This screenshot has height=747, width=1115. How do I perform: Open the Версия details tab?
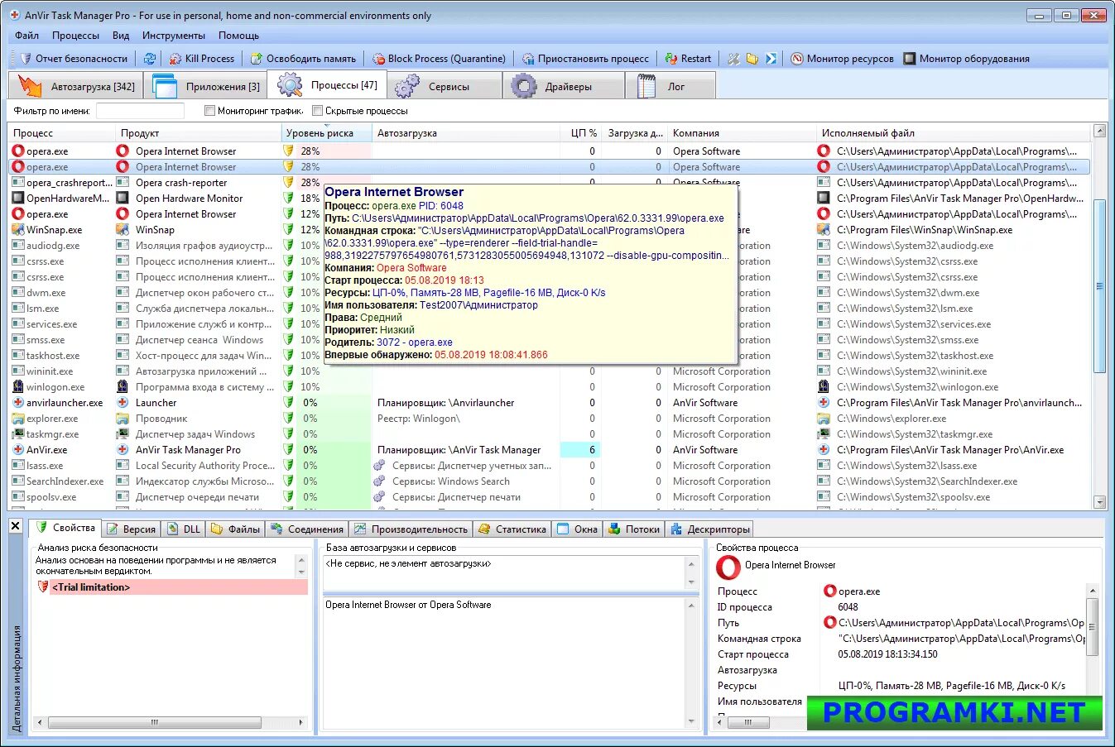click(132, 529)
